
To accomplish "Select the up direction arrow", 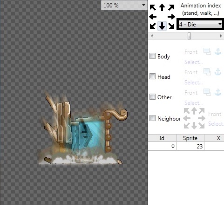I will point(162,7).
